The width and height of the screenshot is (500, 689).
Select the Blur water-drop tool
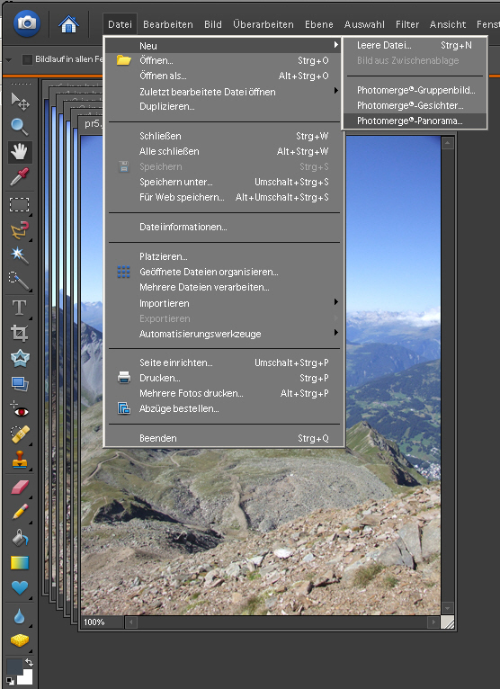pos(19,616)
